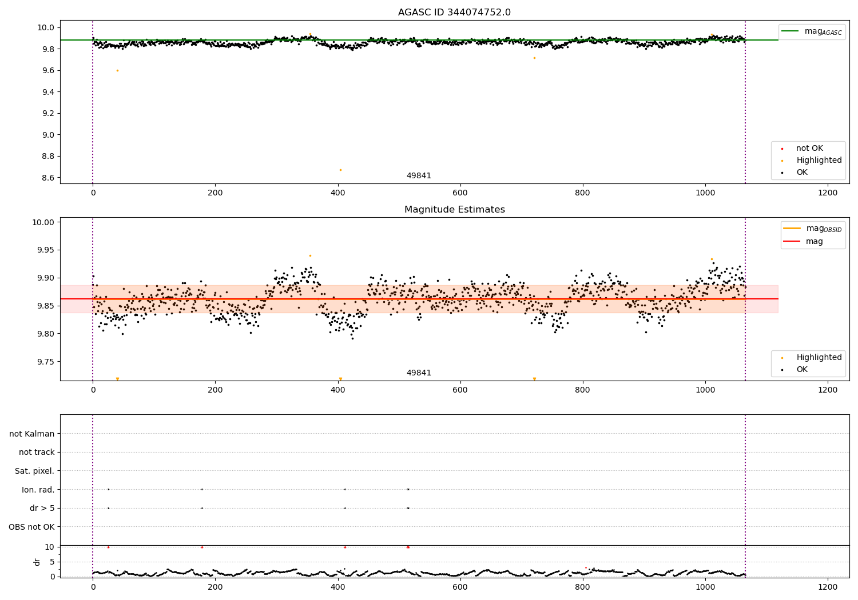The image size is (858, 600).
Task: Click the 'Magnitude Estimates' subplot title
Action: point(454,210)
